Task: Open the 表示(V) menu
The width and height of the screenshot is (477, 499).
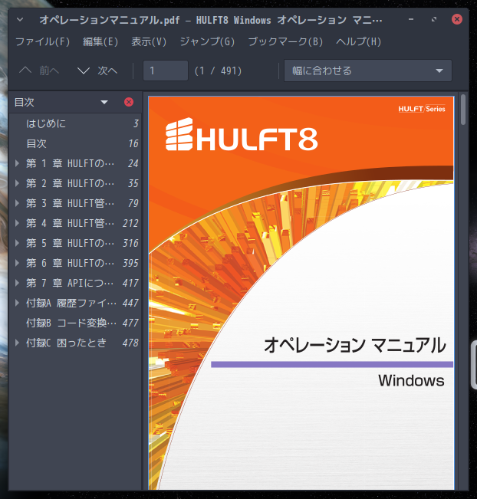Action: click(149, 41)
